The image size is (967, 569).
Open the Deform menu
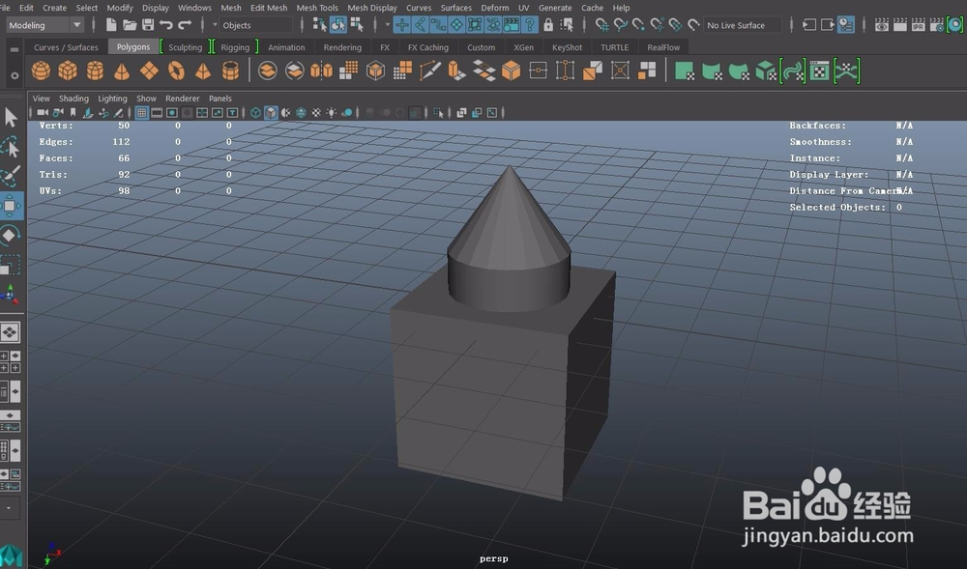(494, 8)
